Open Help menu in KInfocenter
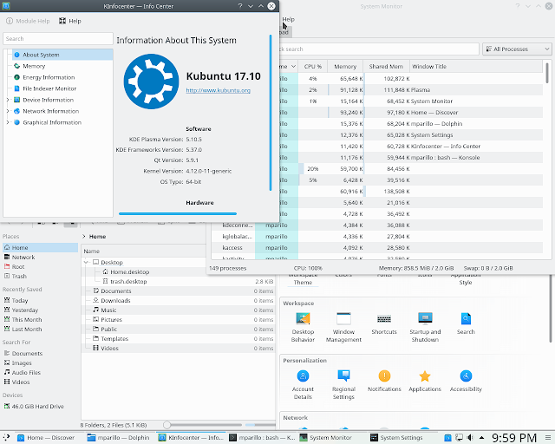Viewport: 555px width, 444px height. point(70,21)
